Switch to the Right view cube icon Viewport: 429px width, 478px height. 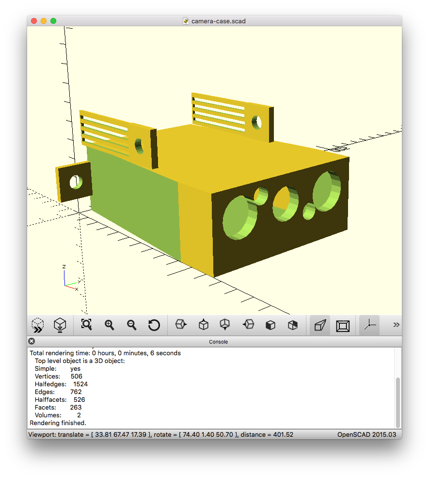(x=181, y=325)
